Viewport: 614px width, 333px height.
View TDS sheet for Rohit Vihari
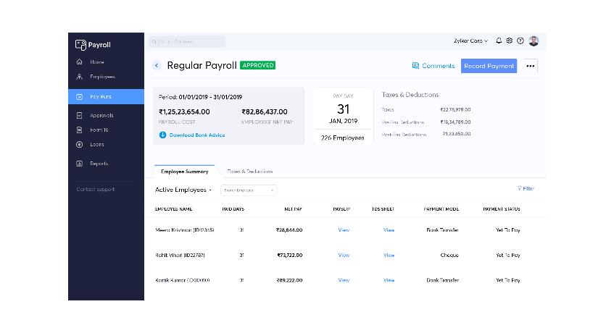click(389, 255)
